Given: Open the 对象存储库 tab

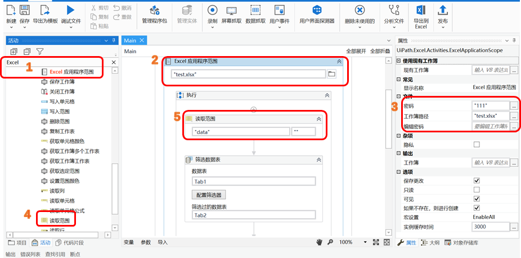Looking at the screenshot, I should [x=462, y=242].
